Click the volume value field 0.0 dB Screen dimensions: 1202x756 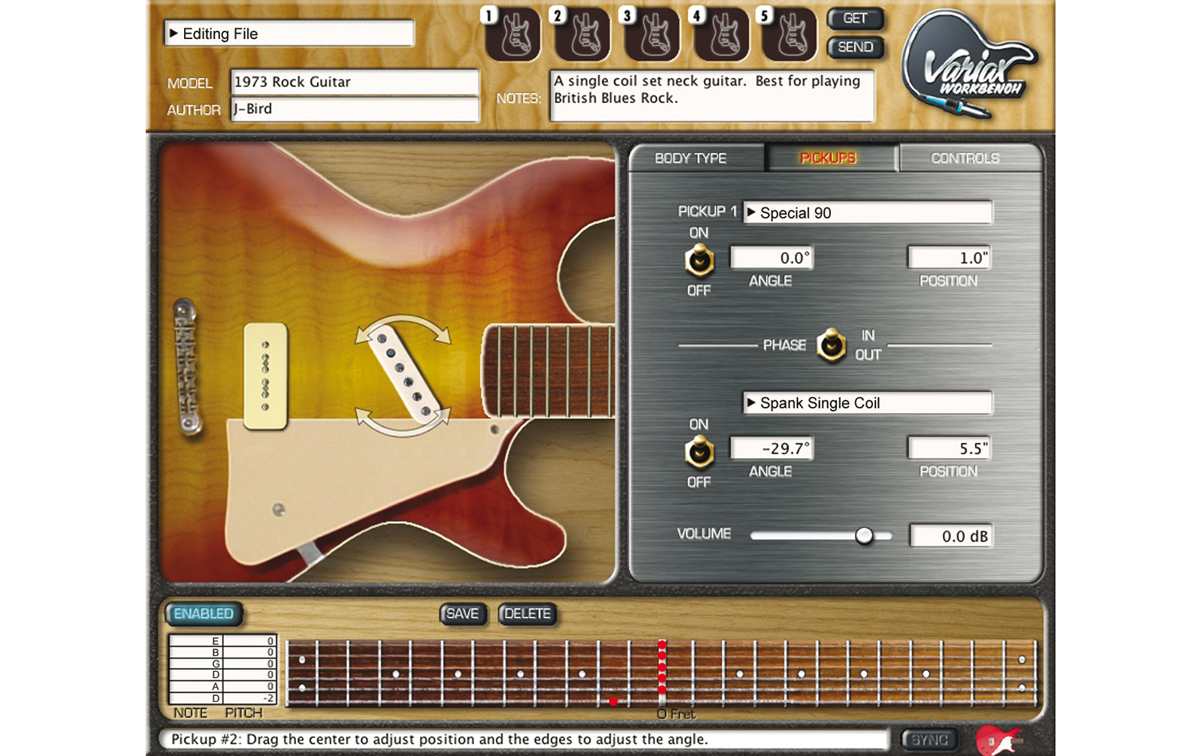pyautogui.click(x=951, y=536)
